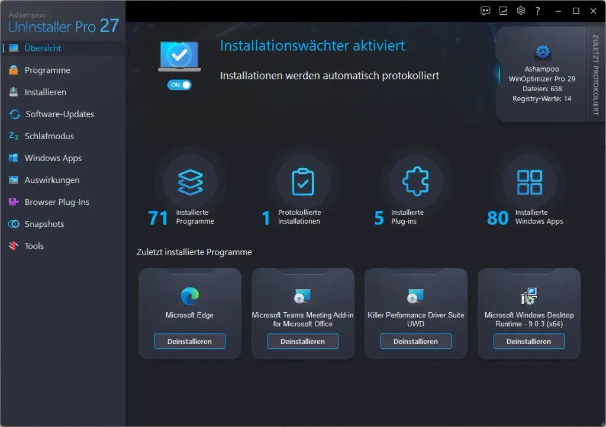Click the number 71 installed programs
This screenshot has height=427, width=606.
pyautogui.click(x=157, y=218)
